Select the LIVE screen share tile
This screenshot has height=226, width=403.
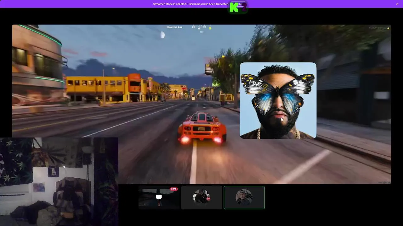point(159,197)
